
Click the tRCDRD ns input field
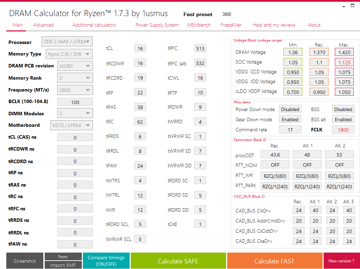[x=75, y=161]
